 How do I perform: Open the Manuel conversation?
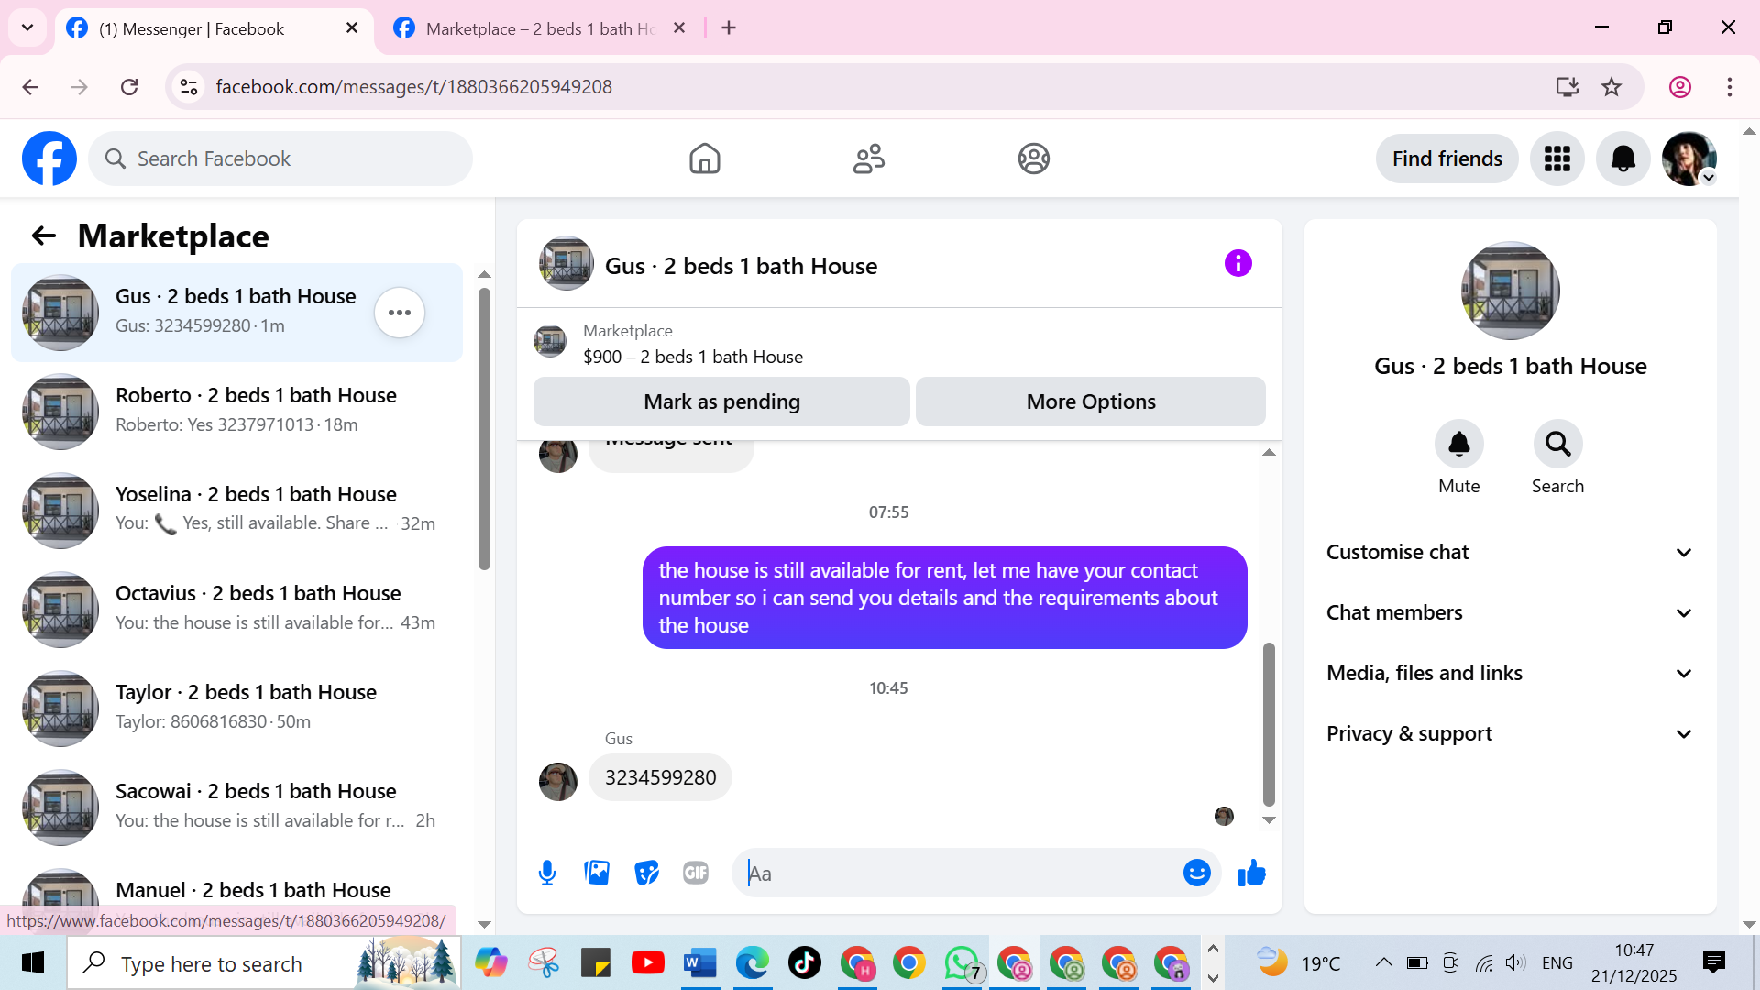236,888
